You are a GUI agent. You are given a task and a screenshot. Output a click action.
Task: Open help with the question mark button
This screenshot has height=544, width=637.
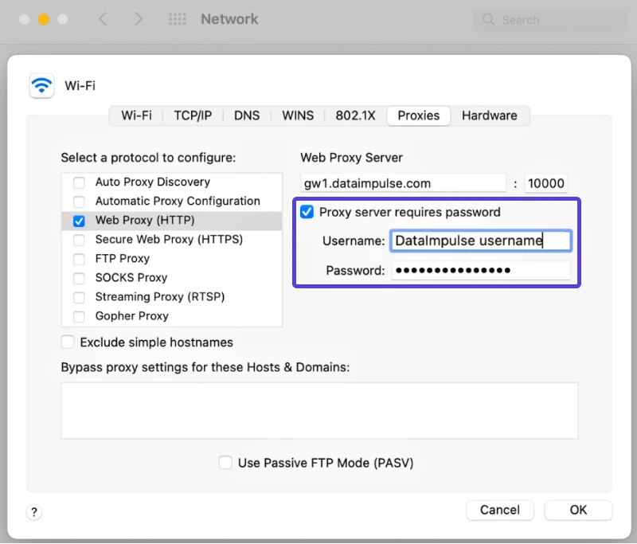(x=34, y=512)
